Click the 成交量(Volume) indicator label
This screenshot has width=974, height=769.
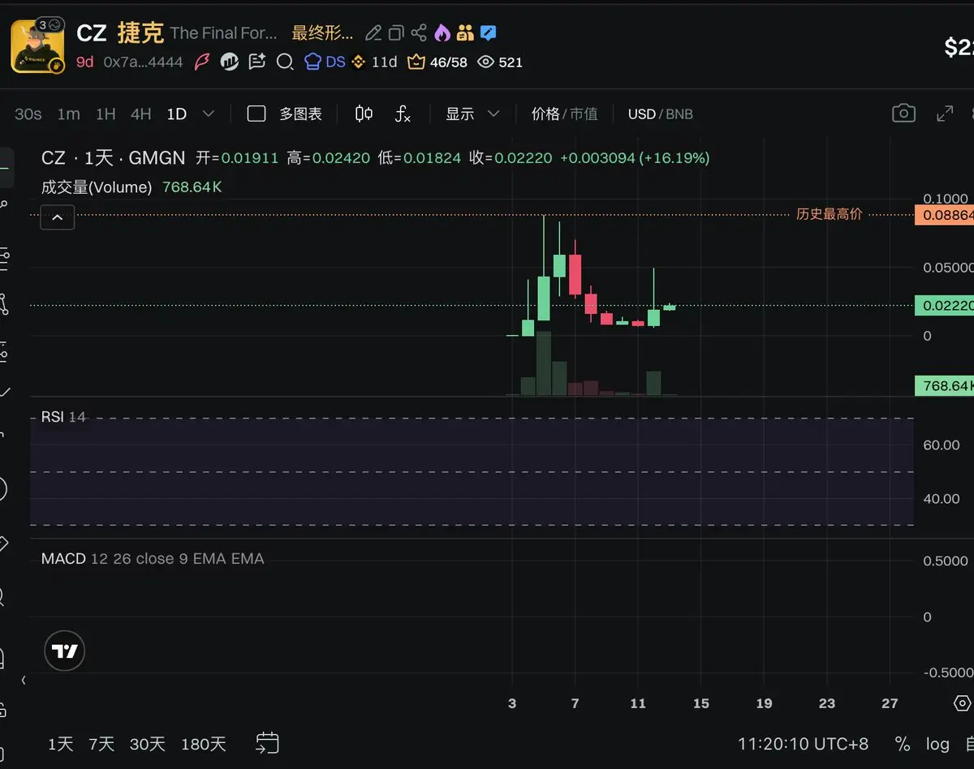click(x=97, y=187)
